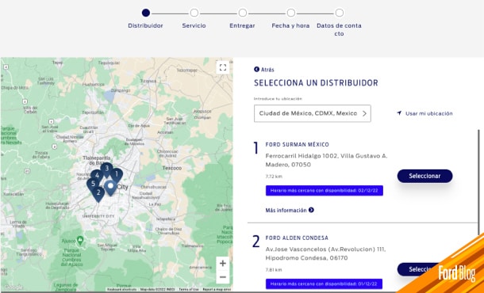Select map pin number 3
The image size is (484, 293).
(107, 169)
